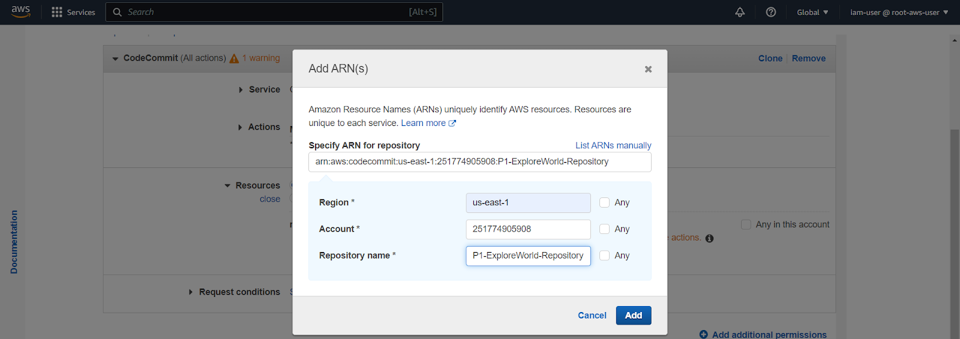
Task: Open the iam-user account dropdown
Action: (899, 12)
